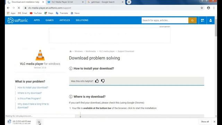This screenshot has height=125, width=222.
Task: Open Gmail bookmark
Action: 23,13
